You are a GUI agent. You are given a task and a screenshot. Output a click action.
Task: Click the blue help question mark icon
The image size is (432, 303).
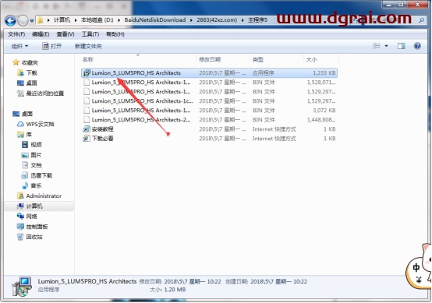click(x=417, y=46)
